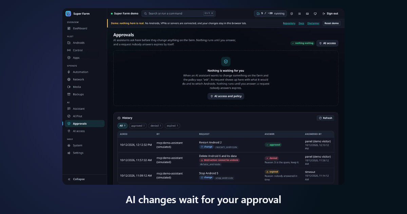Click the stop_androids code tag
Viewport: 407px width, 214px height.
(x=224, y=178)
